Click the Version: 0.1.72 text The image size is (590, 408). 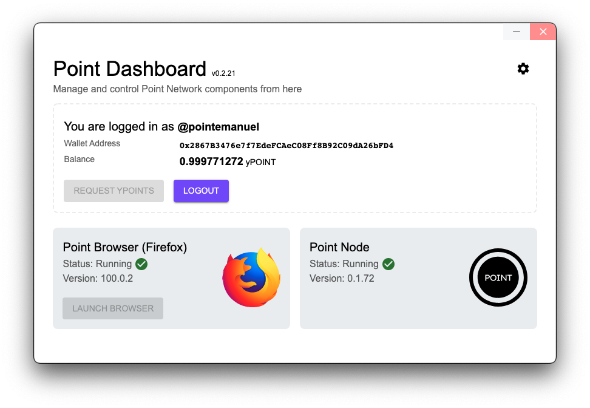pos(342,279)
